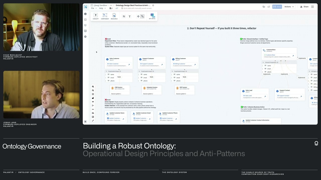The width and height of the screenshot is (321, 180).
Task: Open the Customer Base interface link
Action: pos(293,56)
